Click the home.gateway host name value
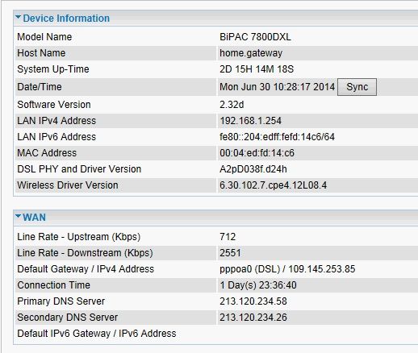The width and height of the screenshot is (418, 353). click(251, 53)
